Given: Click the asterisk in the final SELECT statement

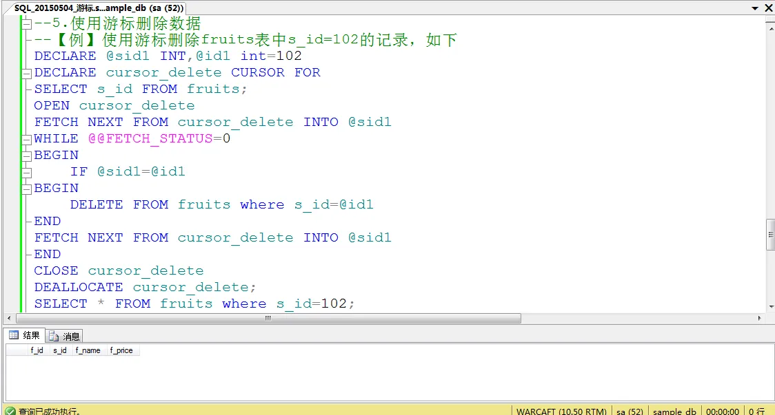Looking at the screenshot, I should point(101,304).
